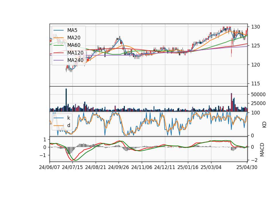Click the 24/11/06 date label
Viewport: 275px width, 197px height.
142,167
